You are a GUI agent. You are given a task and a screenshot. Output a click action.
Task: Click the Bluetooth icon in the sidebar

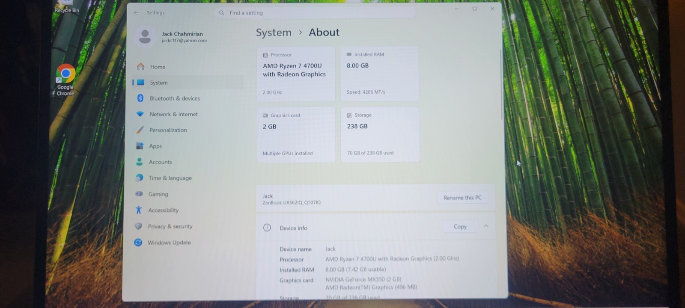click(x=140, y=98)
